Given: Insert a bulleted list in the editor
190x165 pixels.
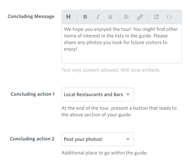Looking at the screenshot, I should point(127,17).
